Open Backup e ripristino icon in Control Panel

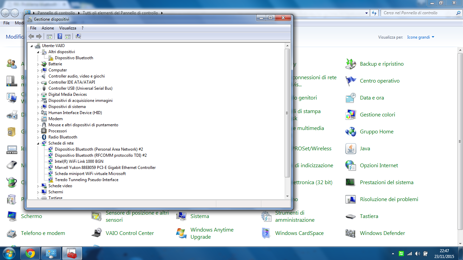click(x=350, y=64)
